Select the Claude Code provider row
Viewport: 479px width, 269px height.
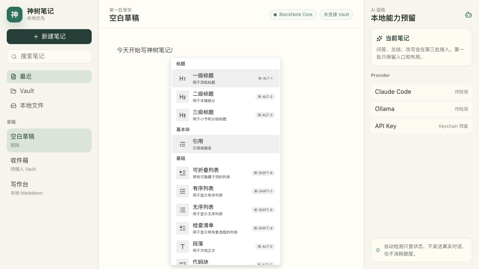tap(421, 92)
